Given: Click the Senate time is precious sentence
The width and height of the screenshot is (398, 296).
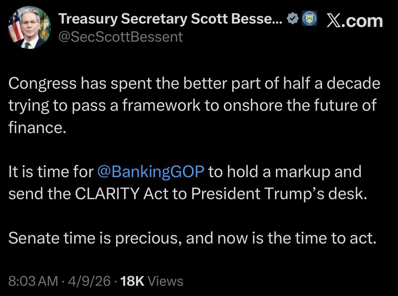Looking at the screenshot, I should point(193,239).
